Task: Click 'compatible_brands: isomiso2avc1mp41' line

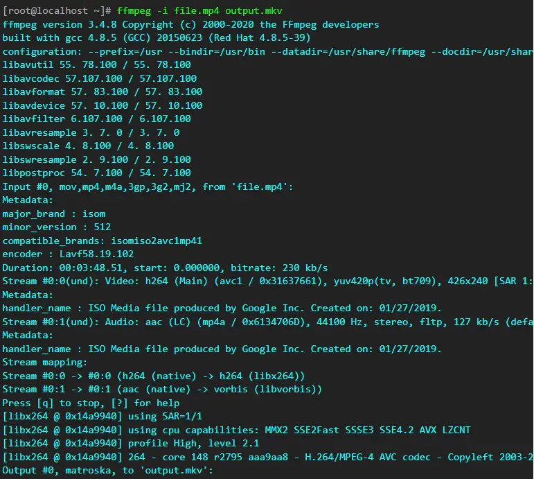Action: pos(103,241)
